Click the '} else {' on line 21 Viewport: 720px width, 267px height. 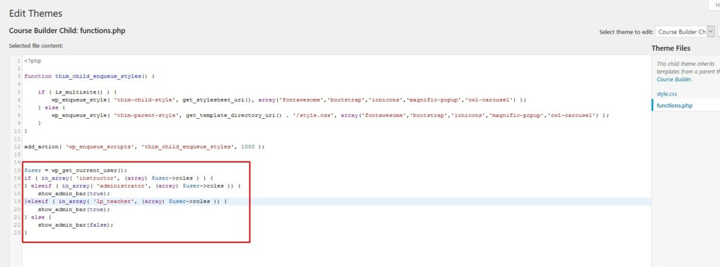coord(38,217)
